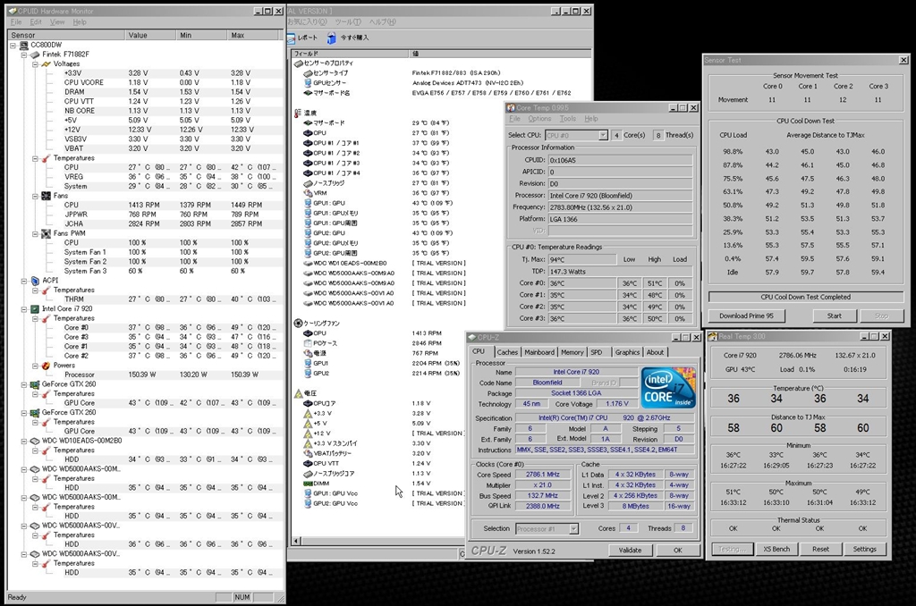Open the View menu in Hardware Monitor

tap(57, 21)
